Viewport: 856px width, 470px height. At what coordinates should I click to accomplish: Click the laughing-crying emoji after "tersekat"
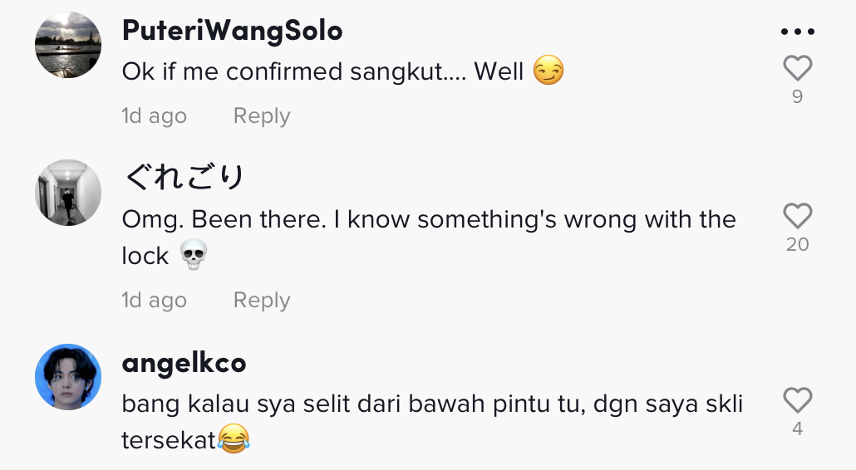[x=234, y=440]
